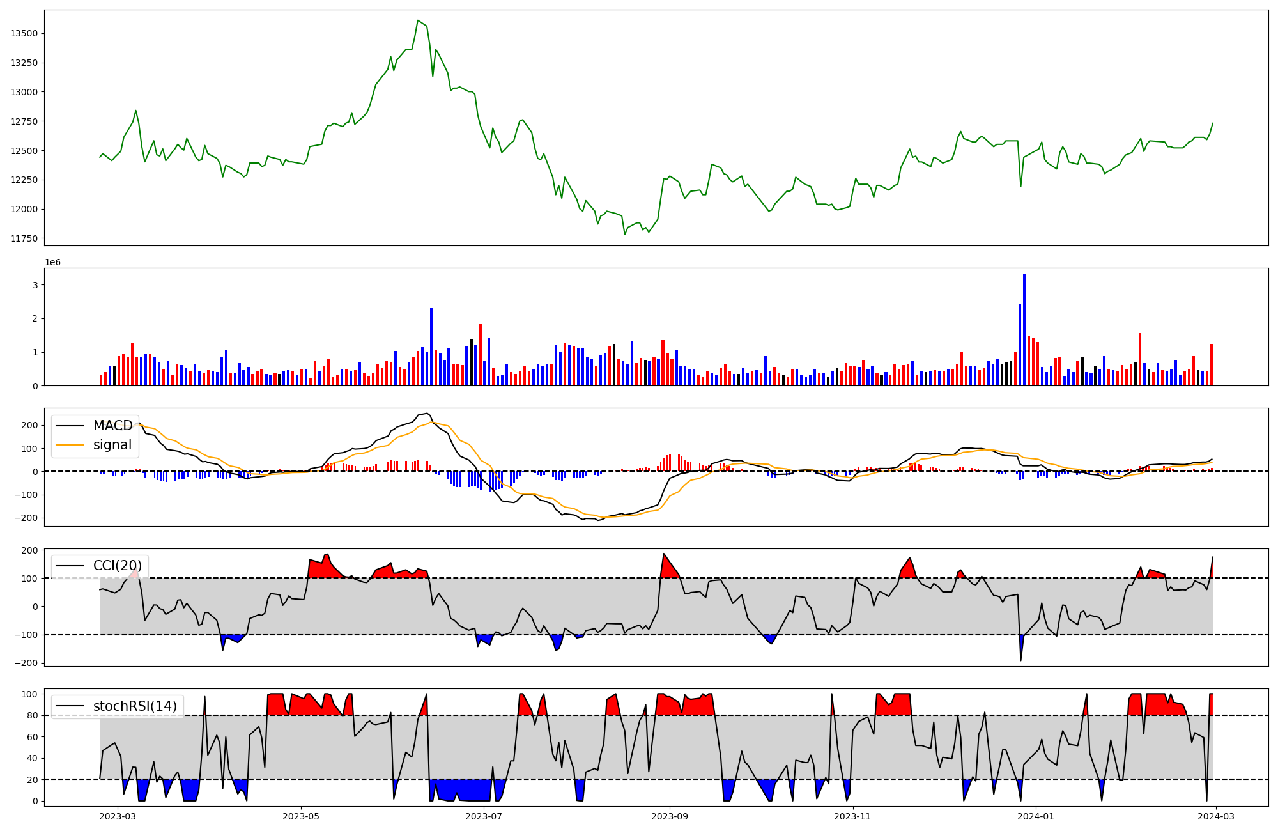Click the volume axis tick label 3
The image size is (1278, 831).
click(36, 284)
